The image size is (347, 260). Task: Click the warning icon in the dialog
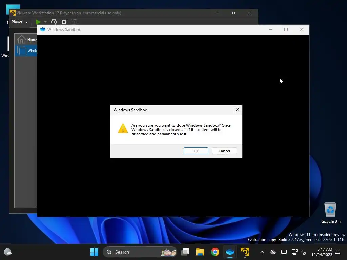(123, 128)
